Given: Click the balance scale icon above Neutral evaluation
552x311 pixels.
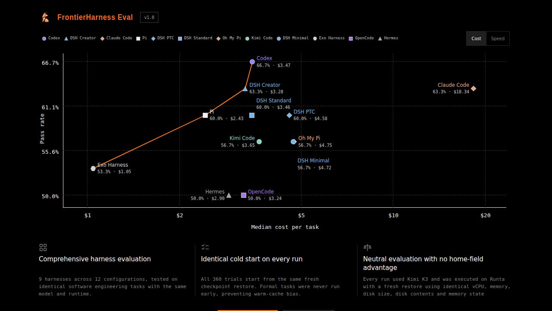Looking at the screenshot, I should click(367, 248).
